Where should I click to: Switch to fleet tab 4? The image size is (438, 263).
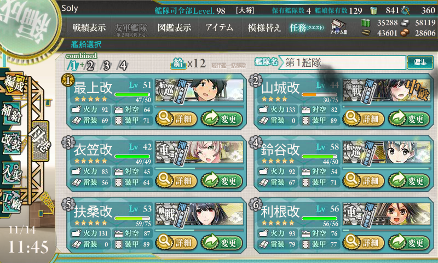click(x=123, y=66)
